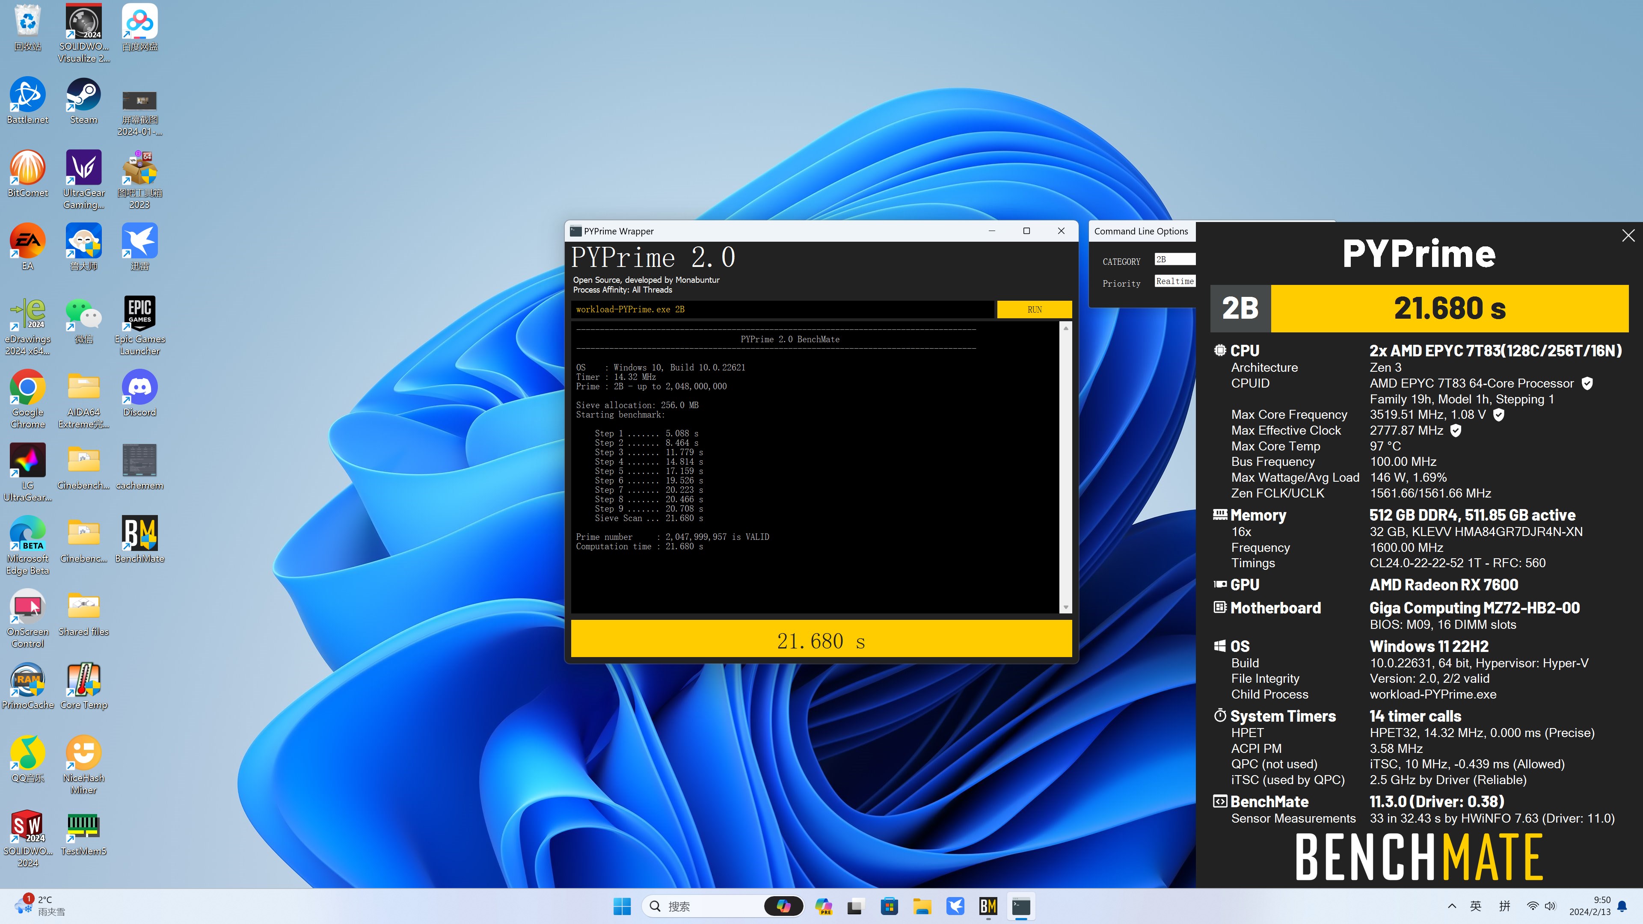Select the eDrawings 2024 x64 icon
Viewport: 1643px width, 924px height.
27,326
